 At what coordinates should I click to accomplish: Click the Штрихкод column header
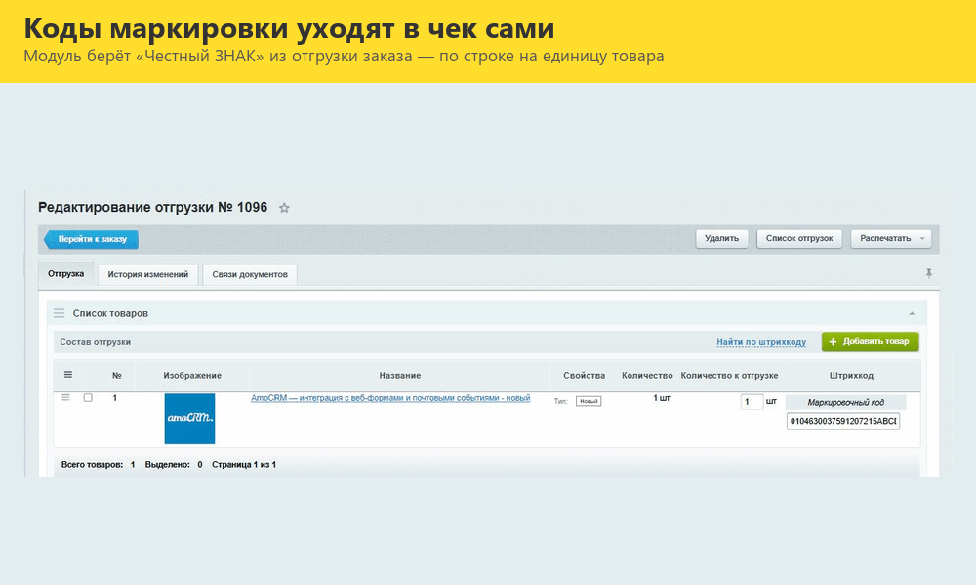[x=851, y=376]
